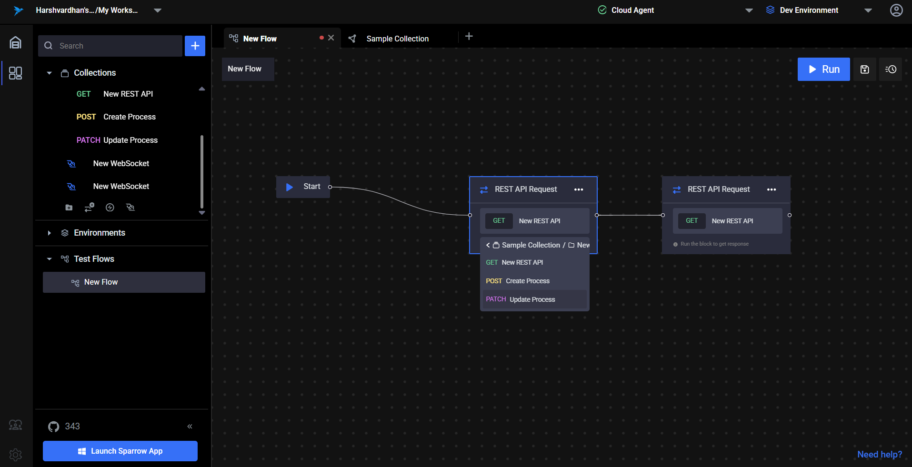Open request selector dropdown in second block

(x=728, y=221)
